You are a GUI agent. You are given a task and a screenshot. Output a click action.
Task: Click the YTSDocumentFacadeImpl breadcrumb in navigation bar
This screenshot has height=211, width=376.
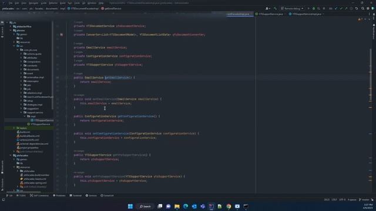(x=83, y=9)
